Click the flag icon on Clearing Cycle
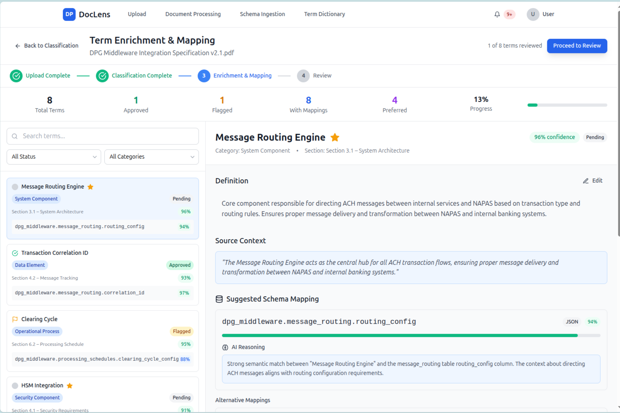The image size is (620, 413). coord(15,319)
